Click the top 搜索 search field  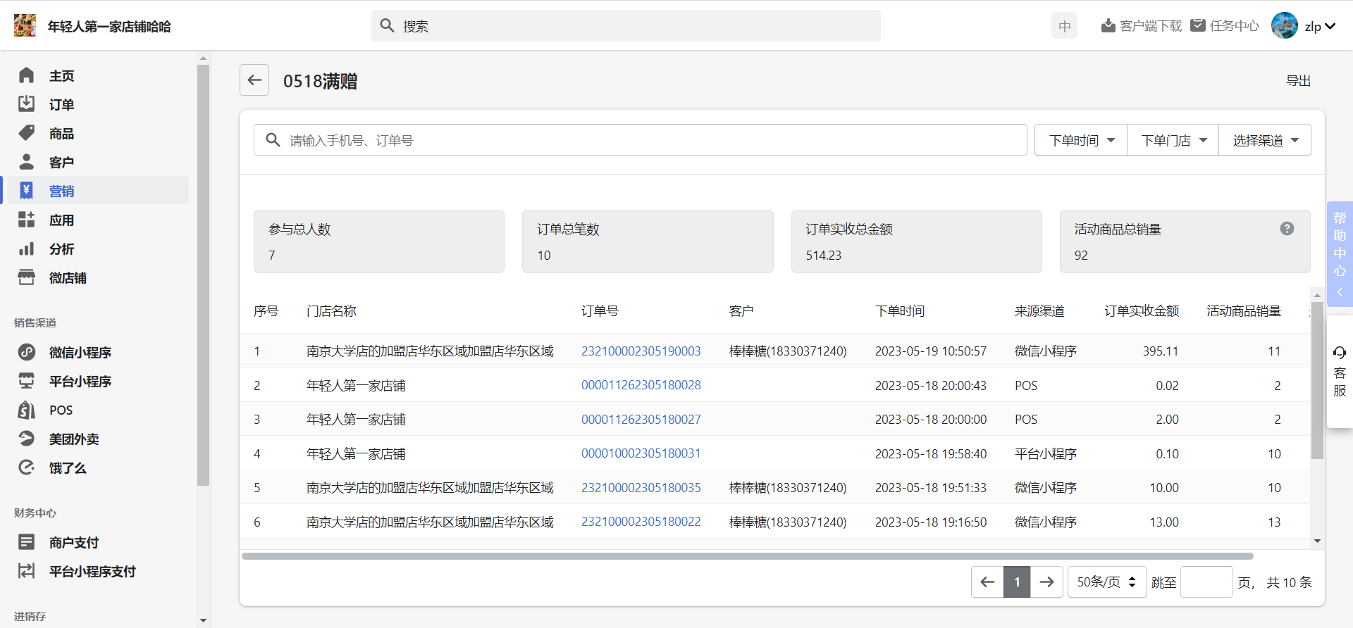[626, 26]
